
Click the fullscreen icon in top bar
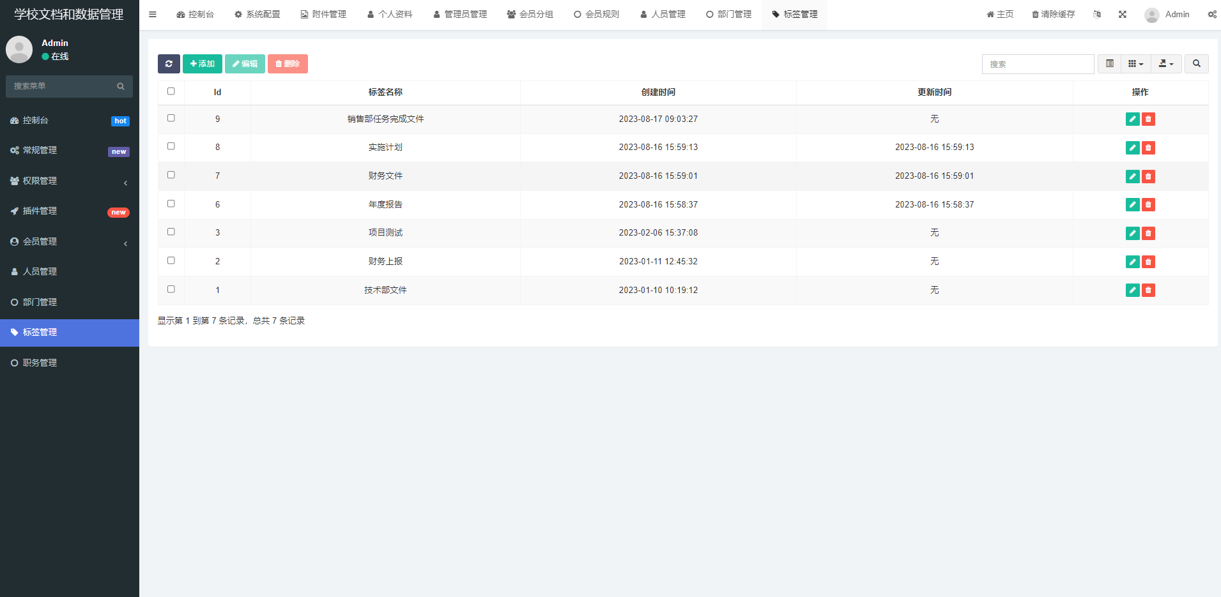[x=1123, y=14]
